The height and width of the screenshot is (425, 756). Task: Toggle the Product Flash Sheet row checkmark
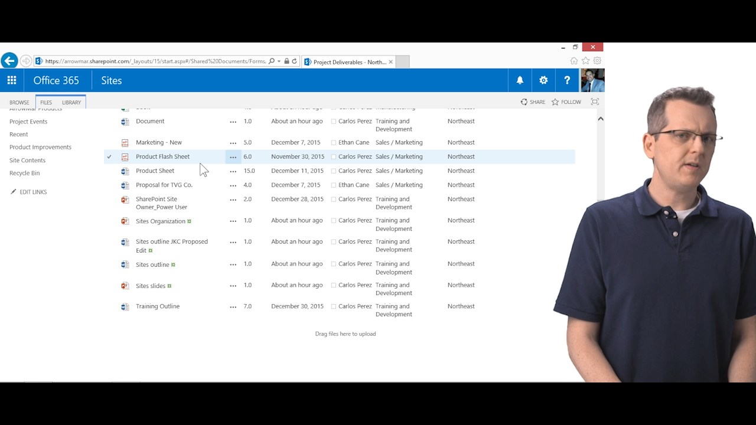[x=109, y=157]
